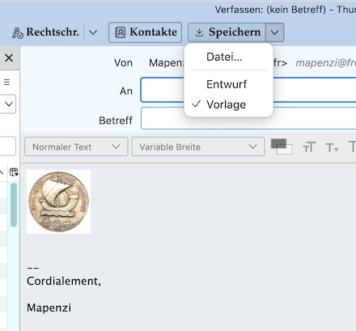Click the column picker icon in left list

14,172
